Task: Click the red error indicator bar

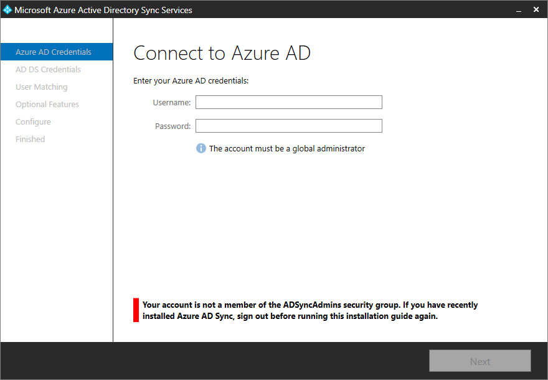Action: (x=136, y=310)
